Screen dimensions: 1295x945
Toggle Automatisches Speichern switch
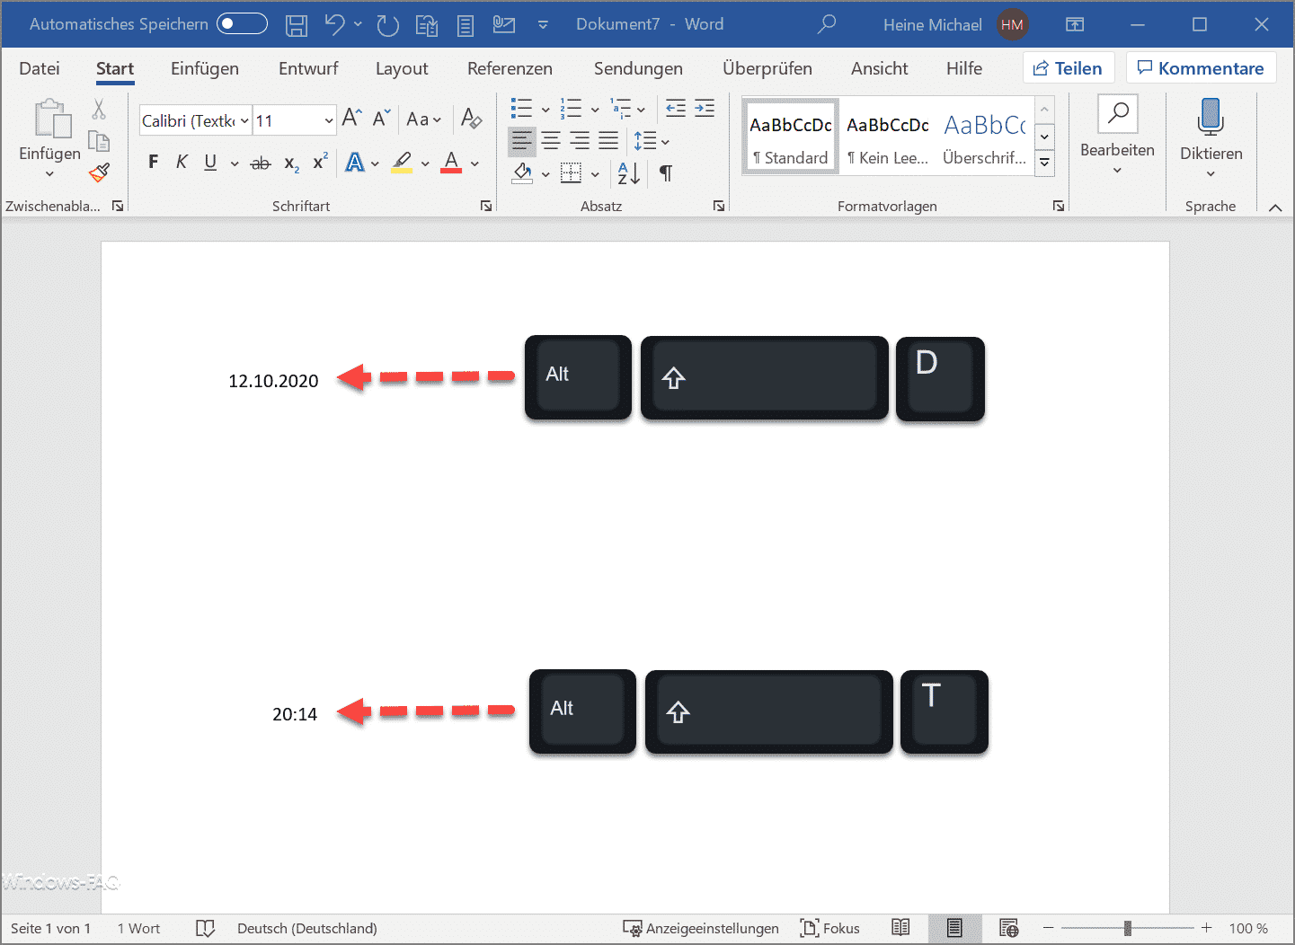(x=242, y=23)
